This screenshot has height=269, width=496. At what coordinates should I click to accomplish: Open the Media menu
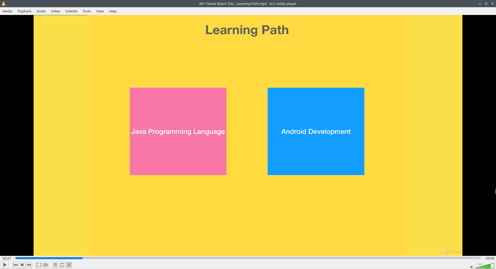pyautogui.click(x=7, y=11)
